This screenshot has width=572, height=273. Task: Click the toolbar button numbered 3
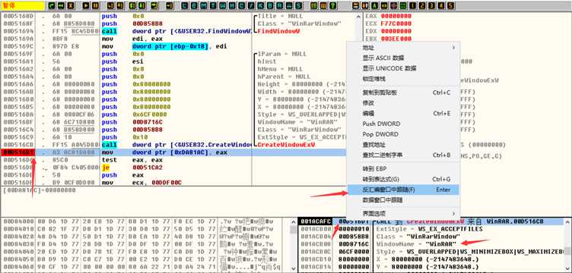[431, 5]
